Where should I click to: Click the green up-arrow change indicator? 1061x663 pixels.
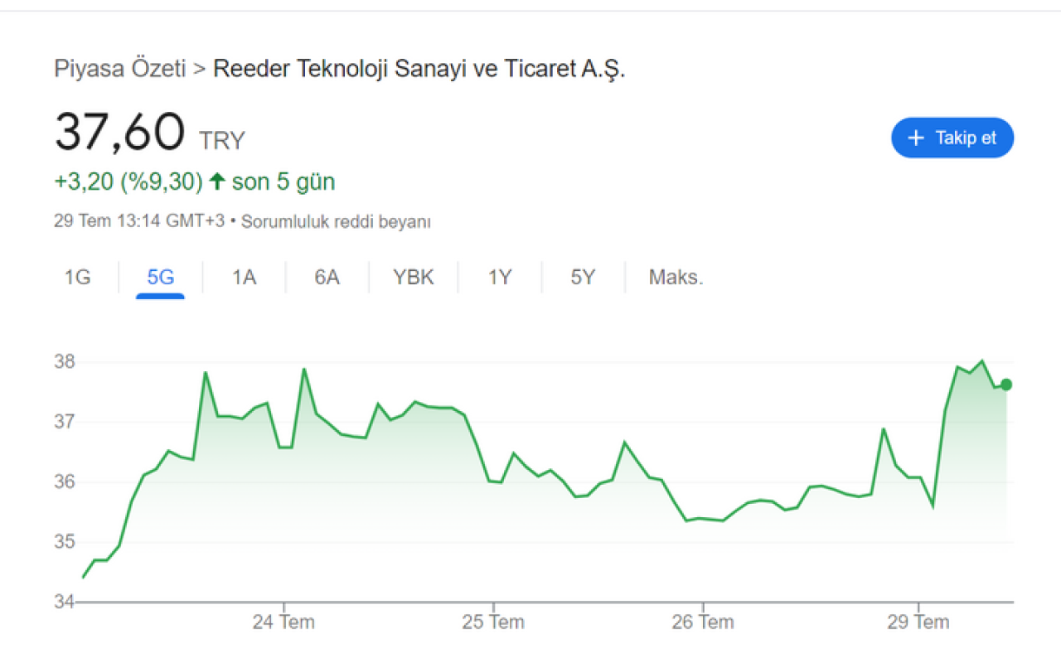click(217, 181)
